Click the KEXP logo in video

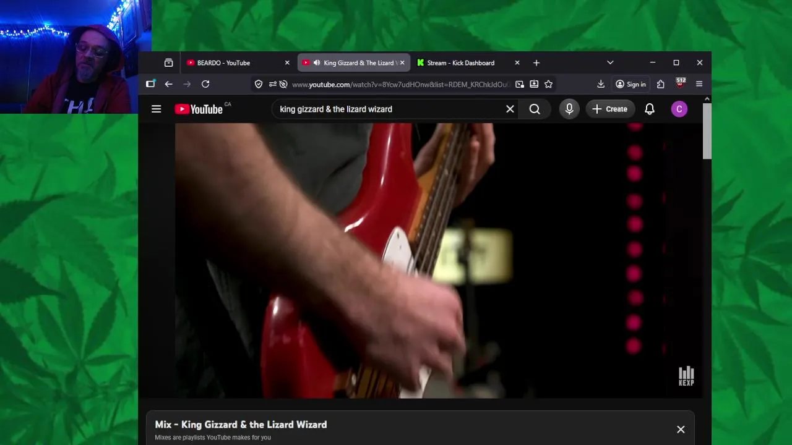coord(686,376)
